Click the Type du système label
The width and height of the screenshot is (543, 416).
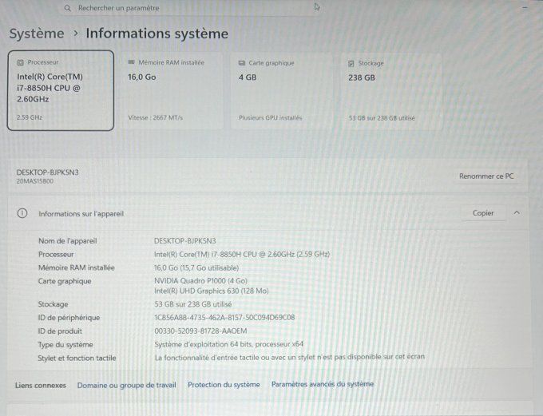[65, 345]
